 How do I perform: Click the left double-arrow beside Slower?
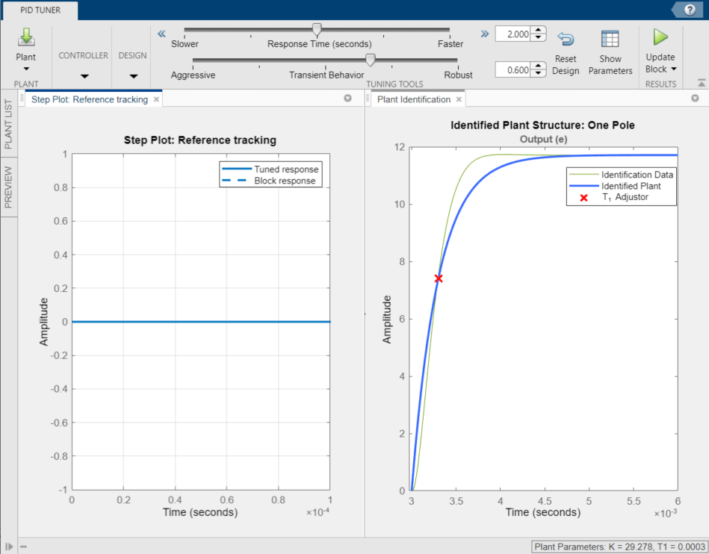tap(161, 34)
